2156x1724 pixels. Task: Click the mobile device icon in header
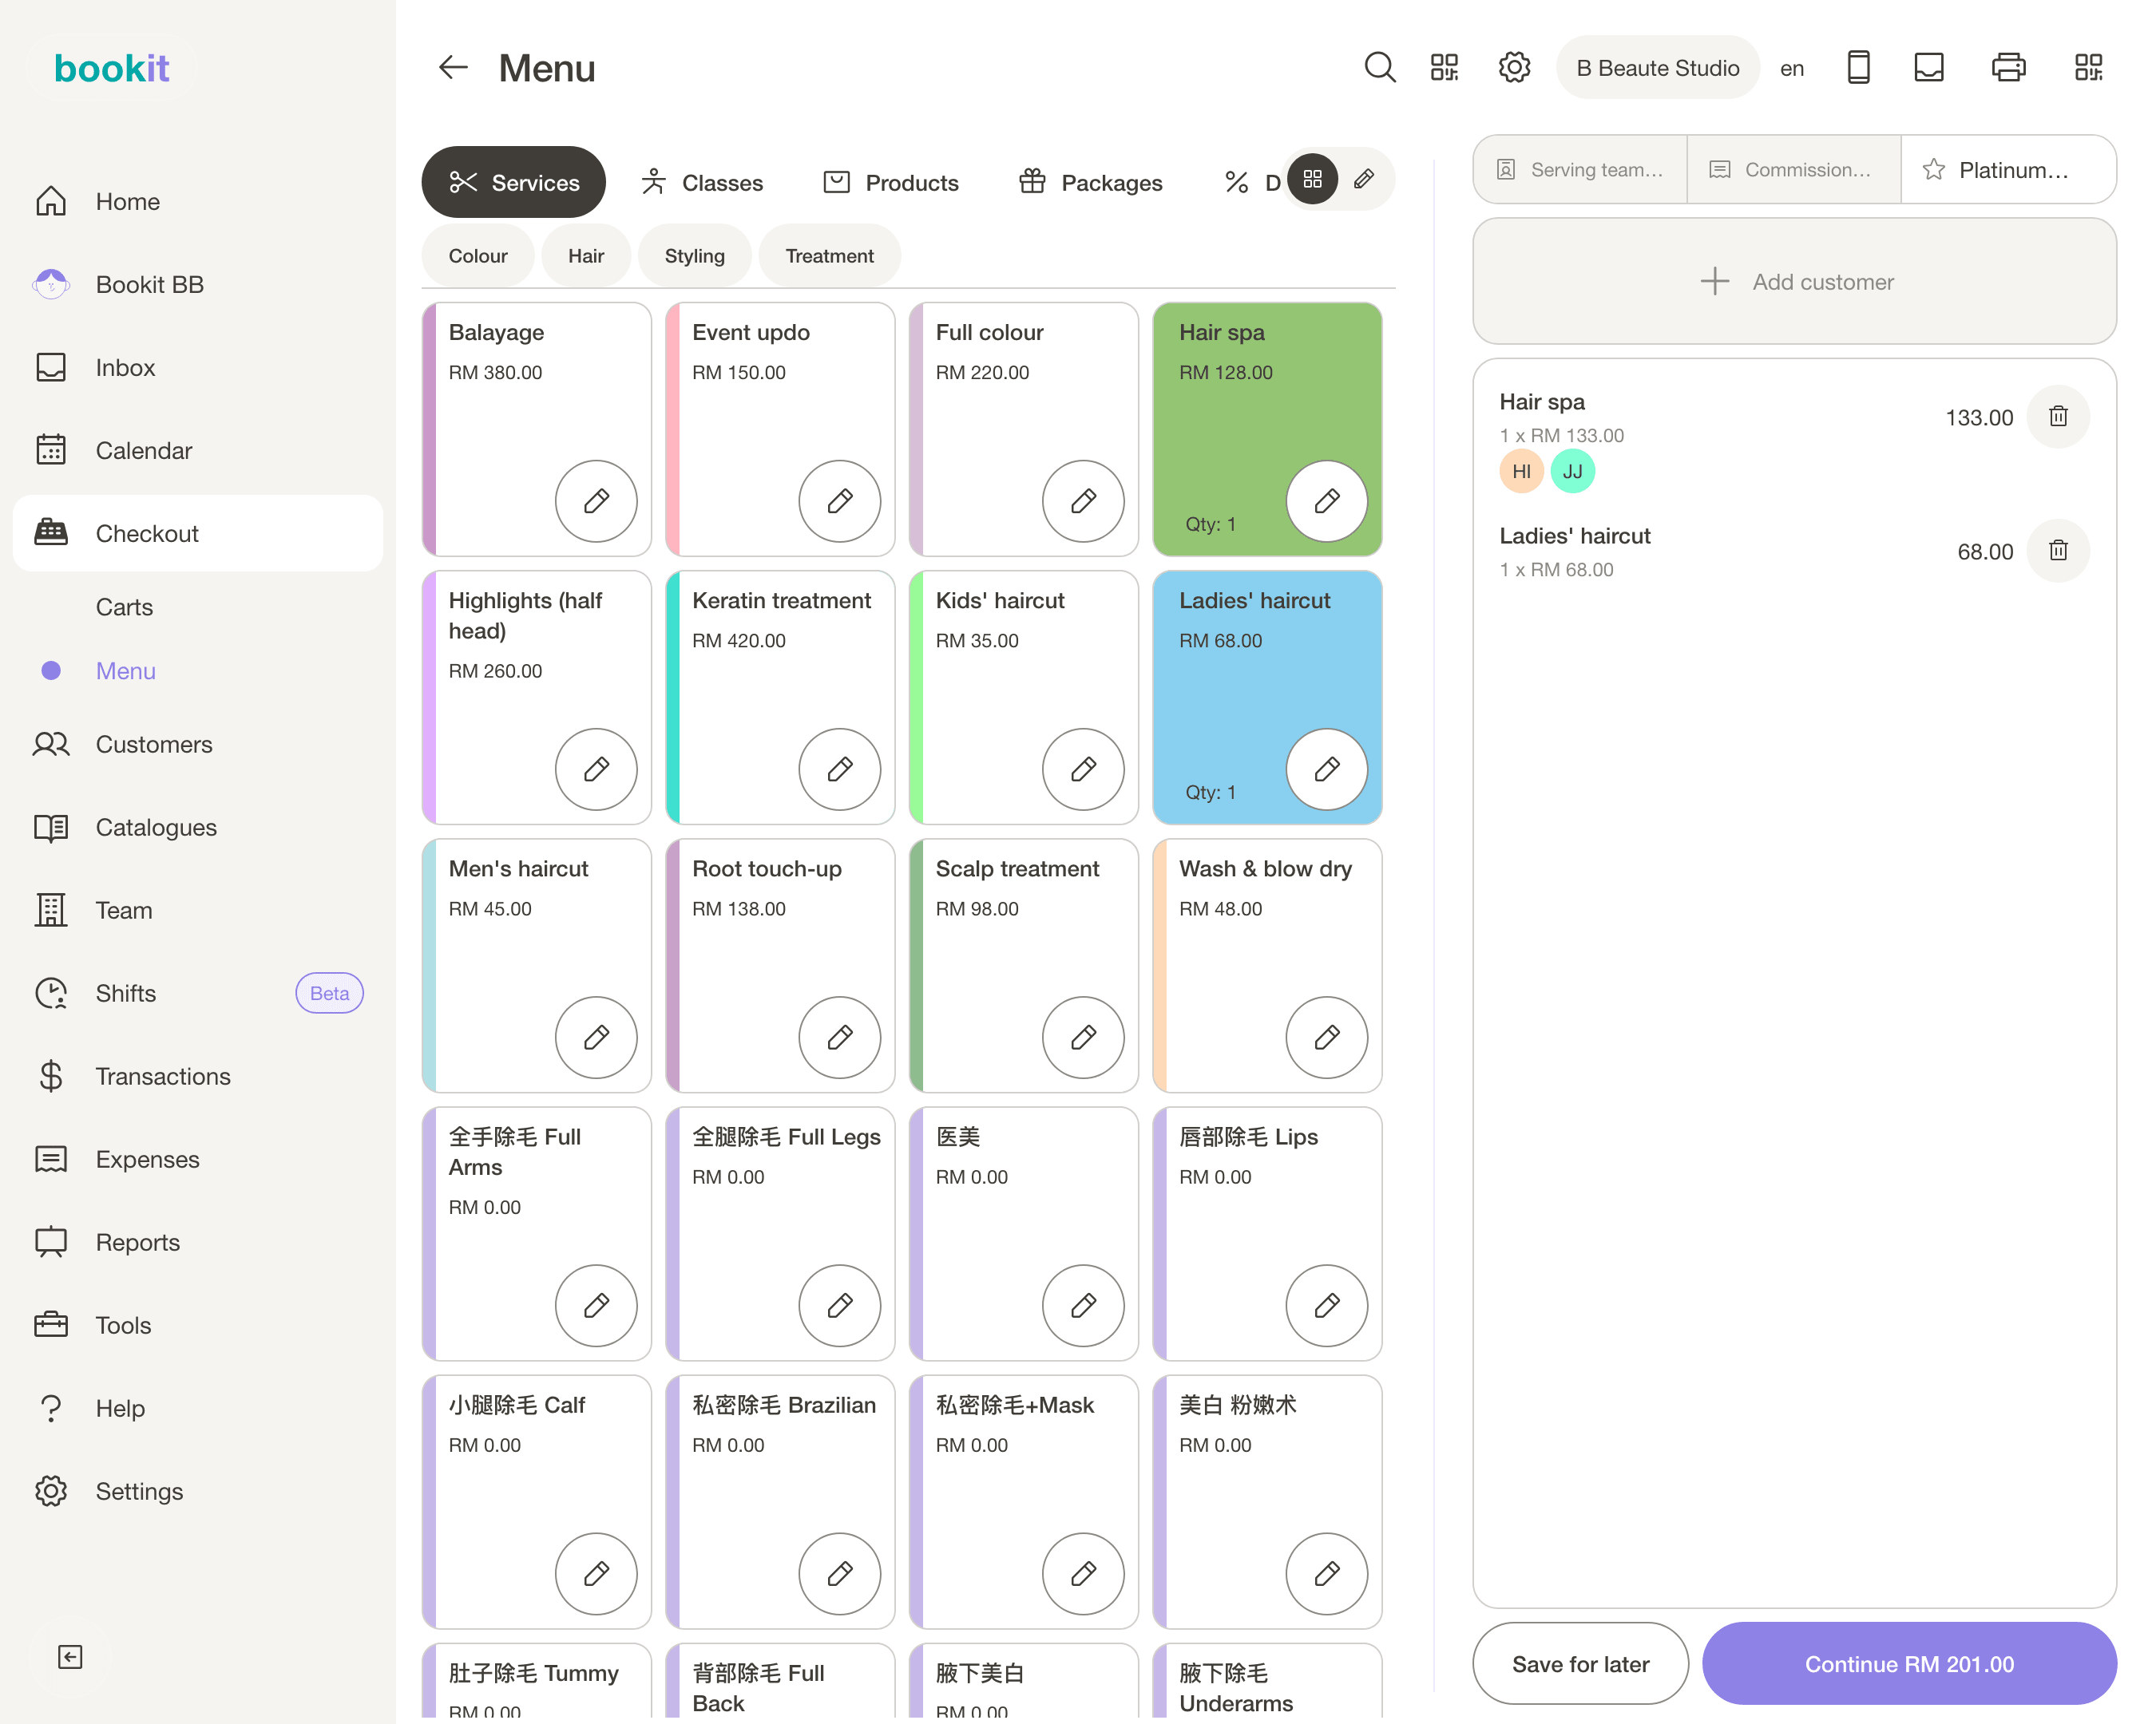[1858, 68]
